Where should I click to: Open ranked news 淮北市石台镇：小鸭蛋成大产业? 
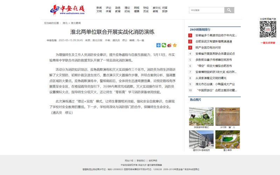(215, 84)
